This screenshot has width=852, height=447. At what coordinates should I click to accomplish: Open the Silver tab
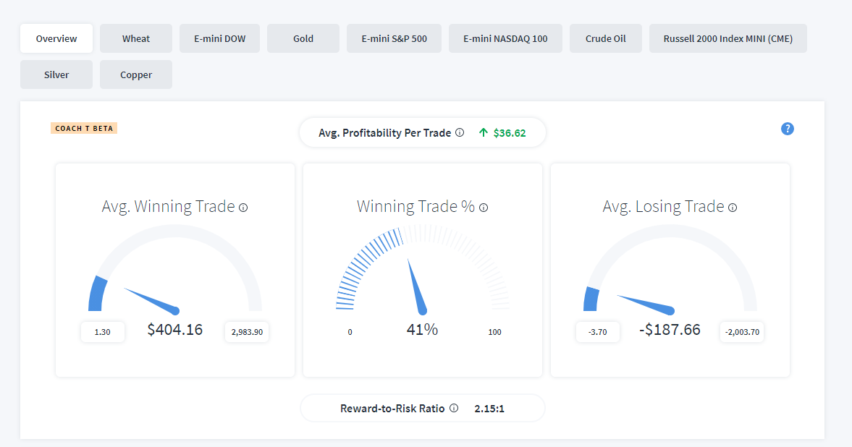56,74
